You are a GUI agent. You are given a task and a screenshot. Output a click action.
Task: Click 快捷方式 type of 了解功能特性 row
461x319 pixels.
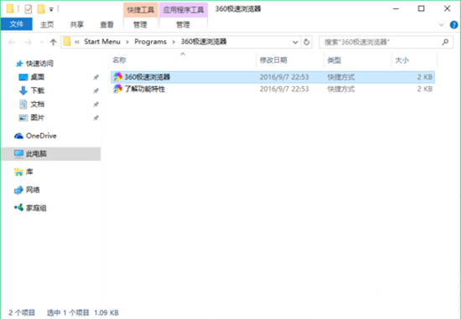click(x=341, y=89)
